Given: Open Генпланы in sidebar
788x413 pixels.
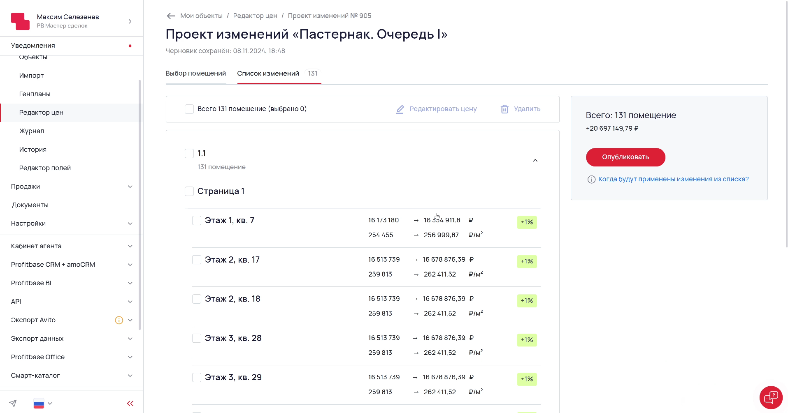Looking at the screenshot, I should click(35, 94).
